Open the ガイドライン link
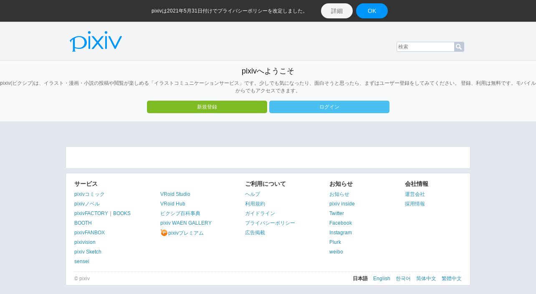The image size is (536, 294). pyautogui.click(x=260, y=213)
